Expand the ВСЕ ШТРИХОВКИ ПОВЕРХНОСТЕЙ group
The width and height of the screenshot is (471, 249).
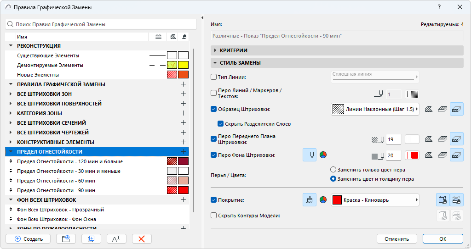pos(11,103)
